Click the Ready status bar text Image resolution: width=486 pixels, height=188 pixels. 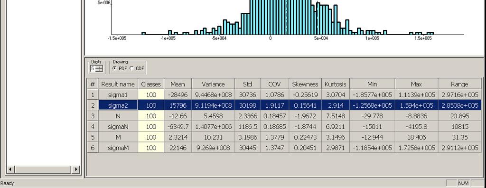click(x=7, y=183)
